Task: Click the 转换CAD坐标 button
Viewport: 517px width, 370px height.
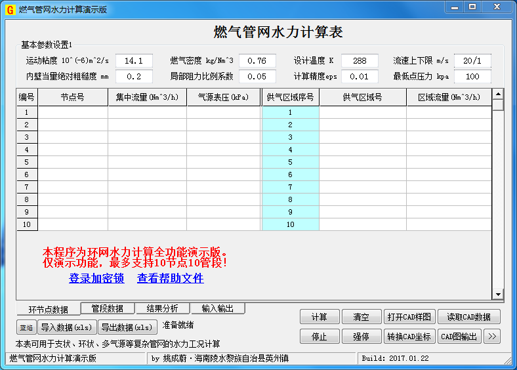Action: [409, 337]
